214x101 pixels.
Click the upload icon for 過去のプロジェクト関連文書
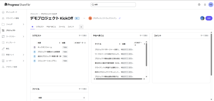click(x=35, y=56)
